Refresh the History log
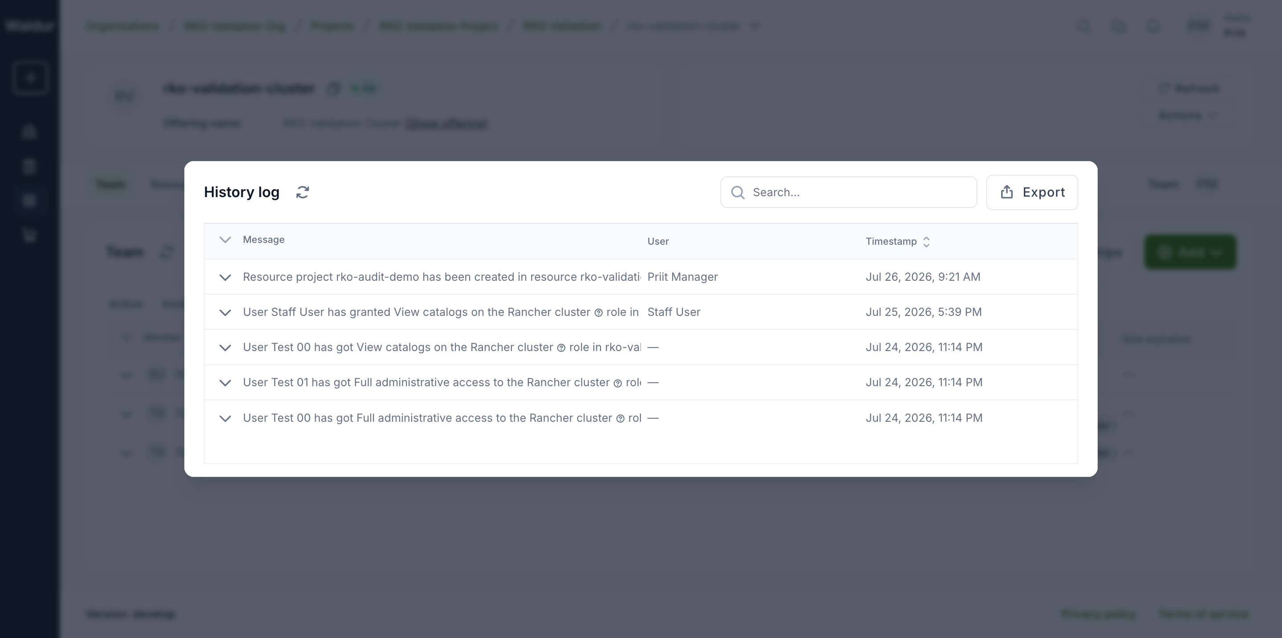Viewport: 1282px width, 638px height. pos(303,193)
